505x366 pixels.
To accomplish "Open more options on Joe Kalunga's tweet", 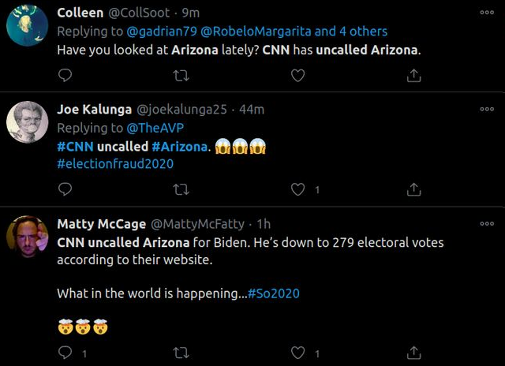I will (x=486, y=109).
